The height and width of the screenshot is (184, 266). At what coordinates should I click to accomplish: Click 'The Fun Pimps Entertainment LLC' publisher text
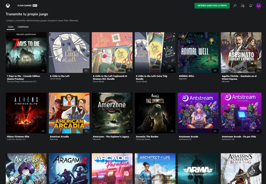[22, 82]
